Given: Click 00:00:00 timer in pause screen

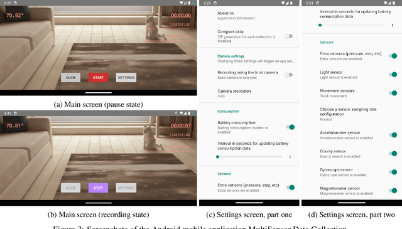Looking at the screenshot, I should click(x=181, y=15).
